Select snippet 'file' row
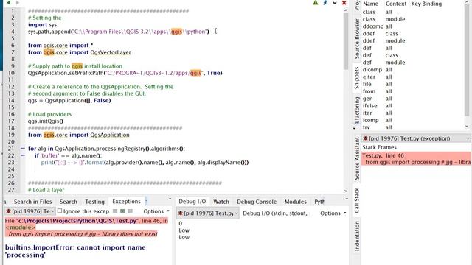 click(x=413, y=84)
